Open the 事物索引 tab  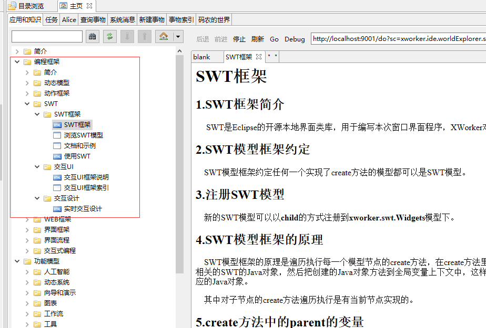(181, 20)
